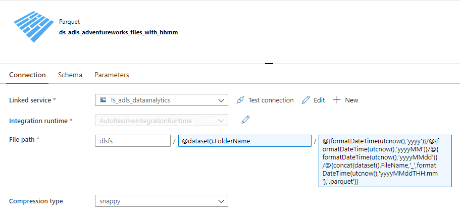Switch to the Parameters tab
The image size is (460, 221).
(112, 75)
